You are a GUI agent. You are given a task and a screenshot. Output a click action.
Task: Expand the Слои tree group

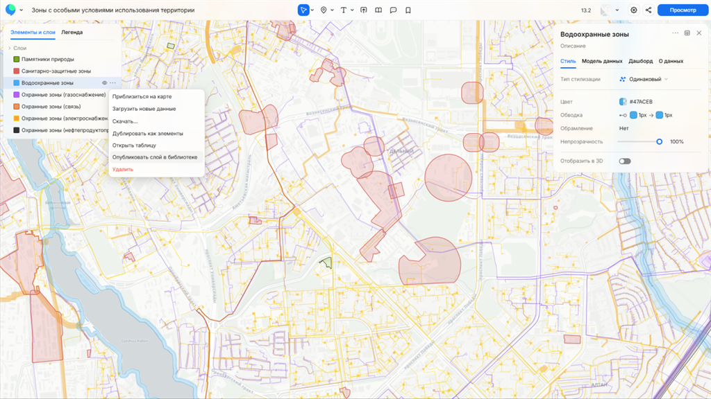tap(10, 48)
